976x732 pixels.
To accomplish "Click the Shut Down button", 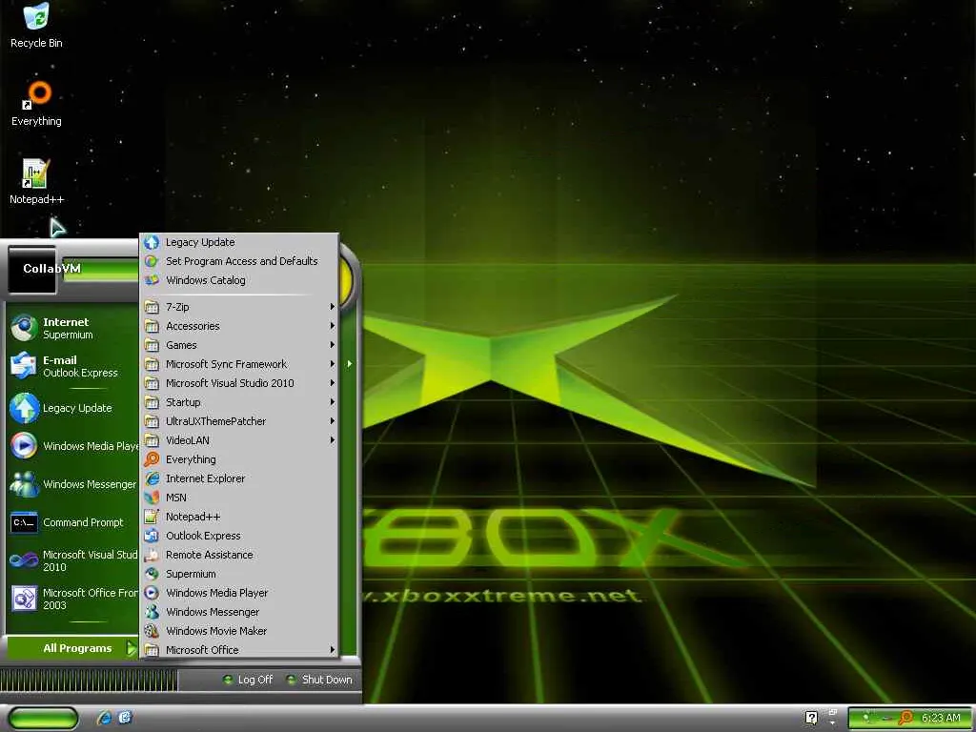I will [318, 680].
